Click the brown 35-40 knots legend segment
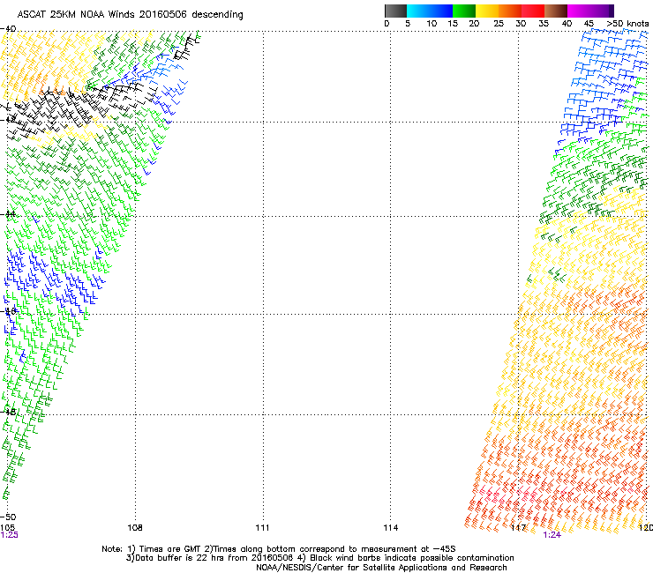This screenshot has width=653, height=573. pos(556,11)
